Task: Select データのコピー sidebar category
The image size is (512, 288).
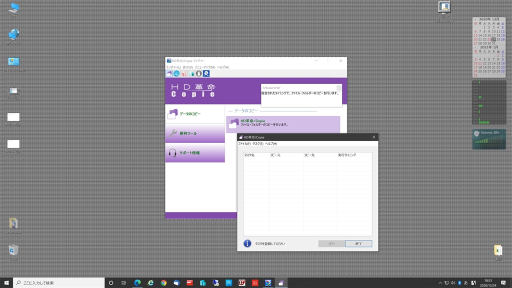Action: point(195,114)
